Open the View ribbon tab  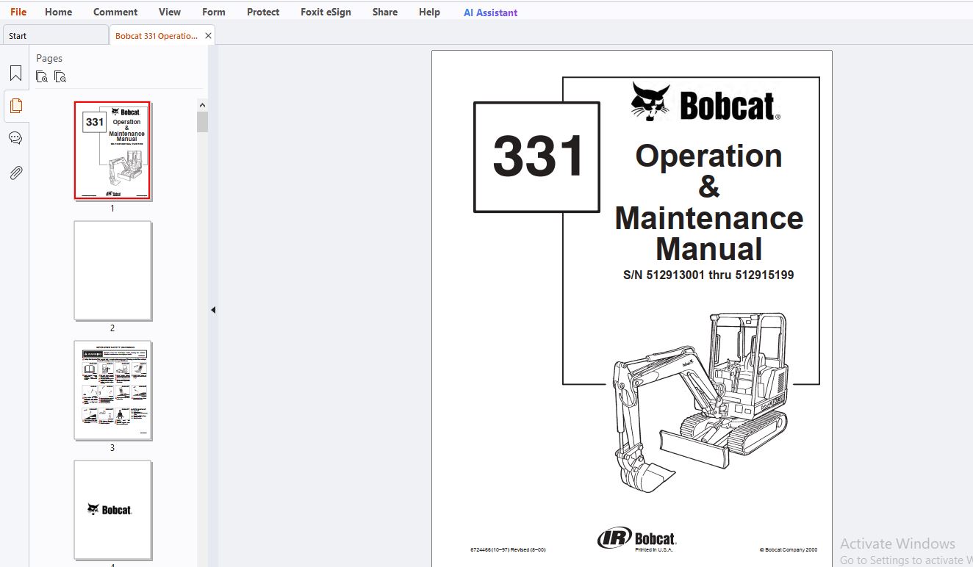(170, 12)
